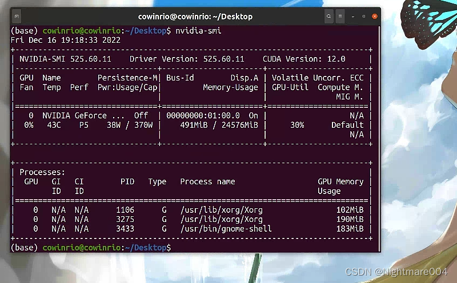Click the PID column header

[x=127, y=181]
